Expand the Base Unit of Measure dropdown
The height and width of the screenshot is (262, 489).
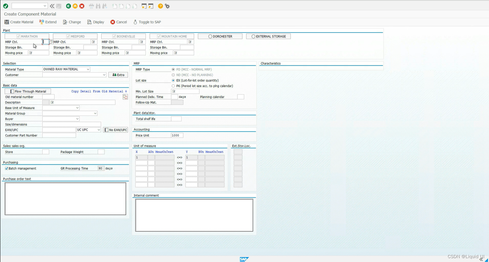click(x=77, y=108)
